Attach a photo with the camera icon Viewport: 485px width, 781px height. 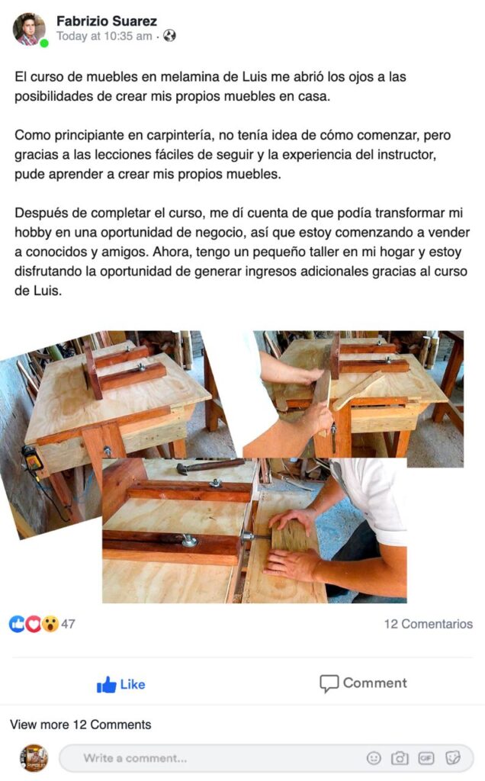(x=400, y=758)
